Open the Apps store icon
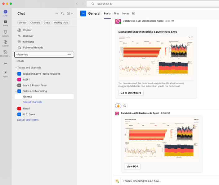219x185 pixels. (x=6, y=74)
